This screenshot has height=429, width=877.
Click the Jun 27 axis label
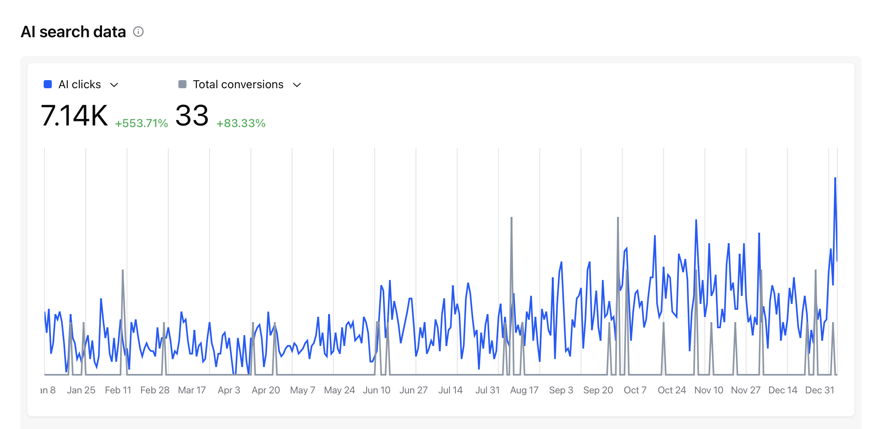(413, 390)
